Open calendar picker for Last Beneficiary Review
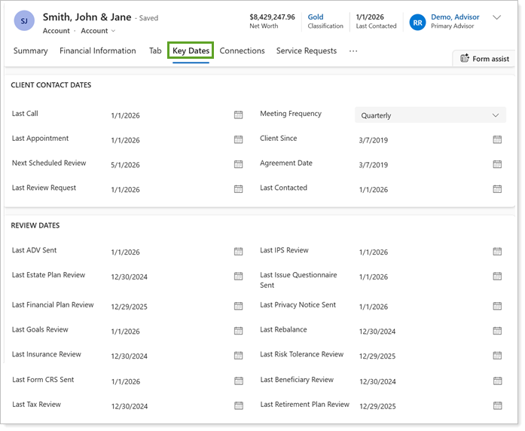The width and height of the screenshot is (525, 431). (497, 381)
